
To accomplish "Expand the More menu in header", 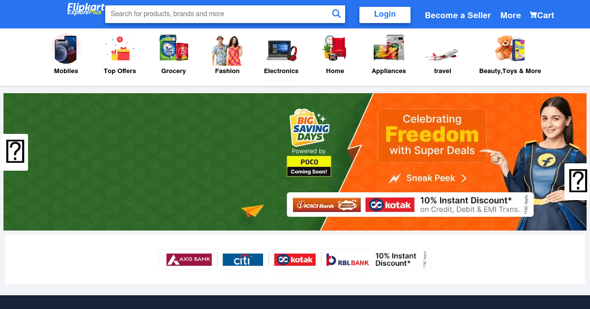I will pyautogui.click(x=510, y=15).
